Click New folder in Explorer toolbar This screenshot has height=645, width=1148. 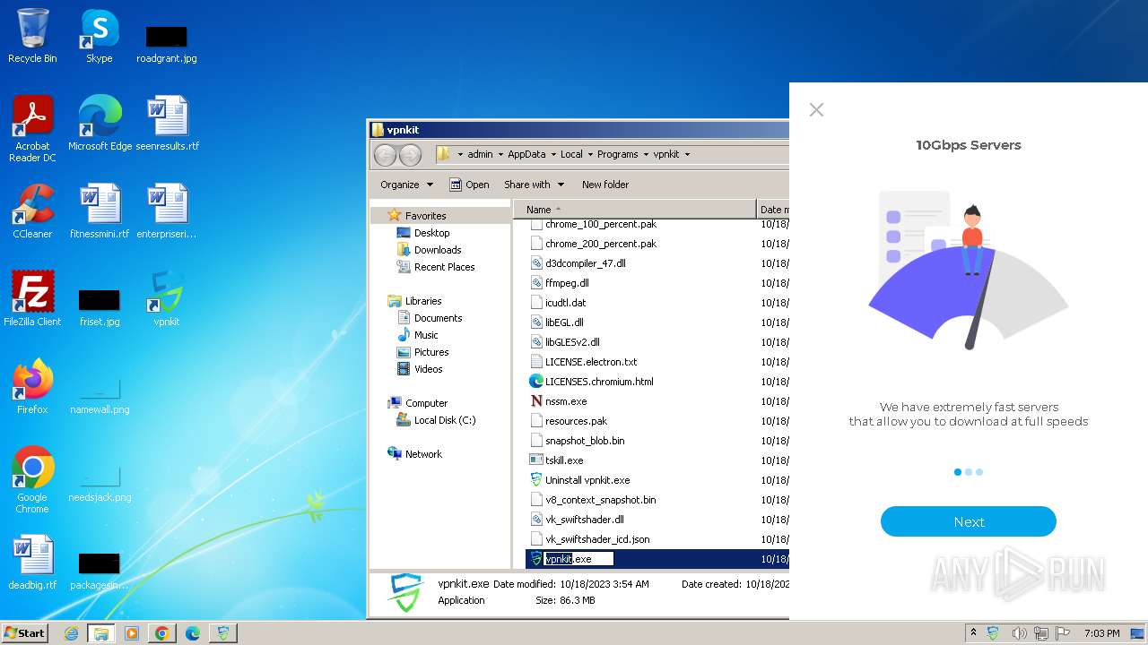click(605, 185)
